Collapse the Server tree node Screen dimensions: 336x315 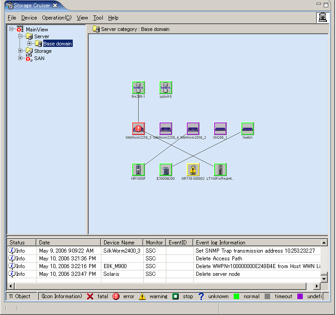tap(20, 36)
